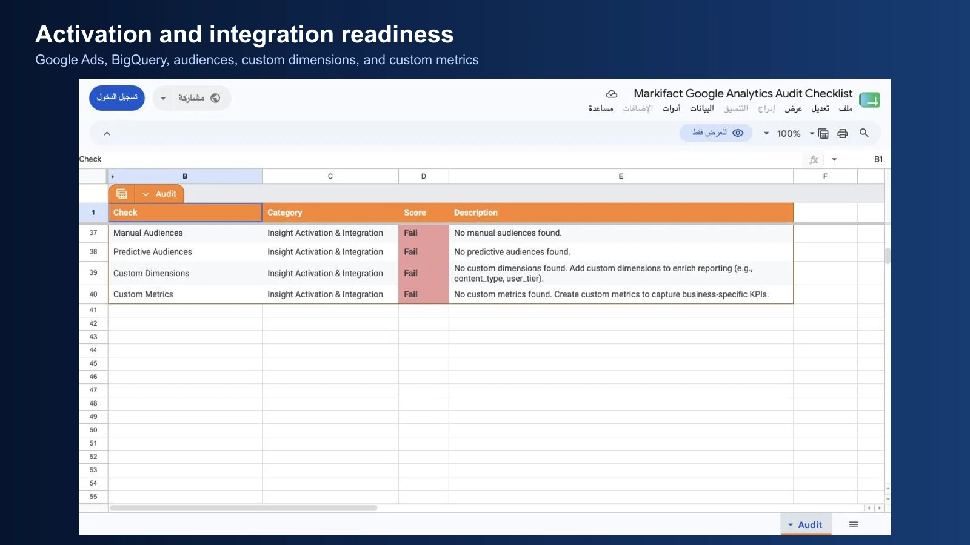Click the formula bar showing Check
This screenshot has height=545, width=970.
pos(440,160)
